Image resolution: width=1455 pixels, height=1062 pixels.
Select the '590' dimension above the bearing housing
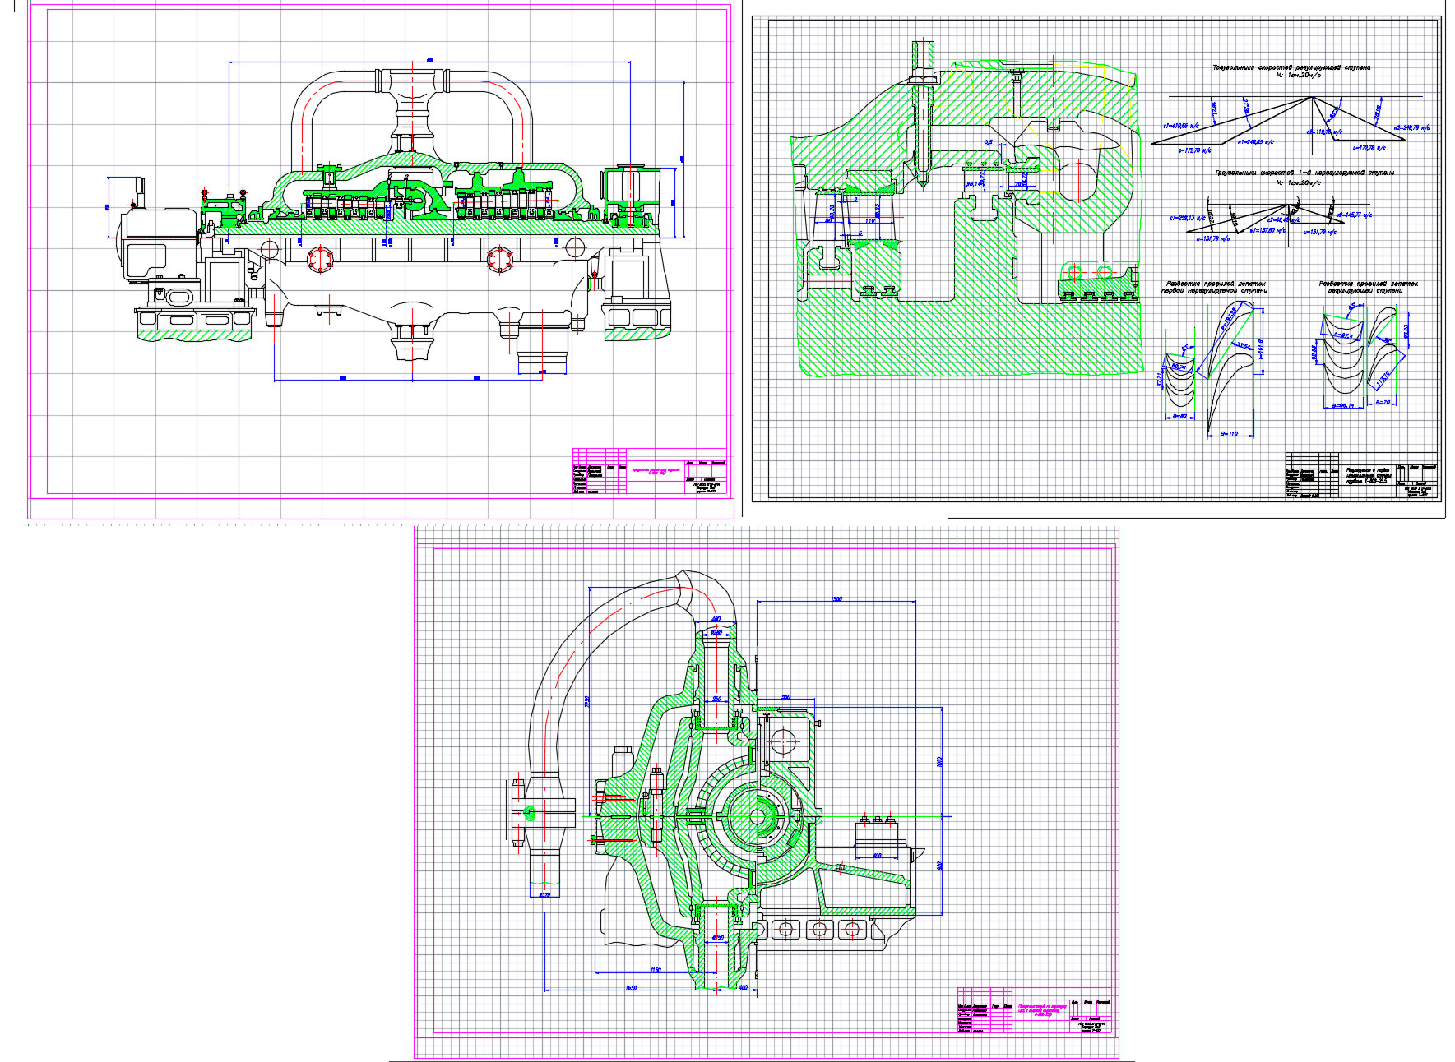pos(785,696)
